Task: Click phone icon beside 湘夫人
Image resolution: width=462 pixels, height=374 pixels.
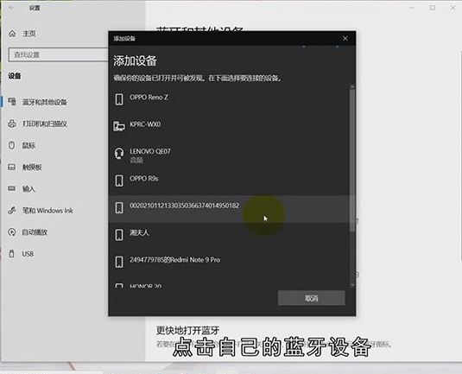Action: 119,235
